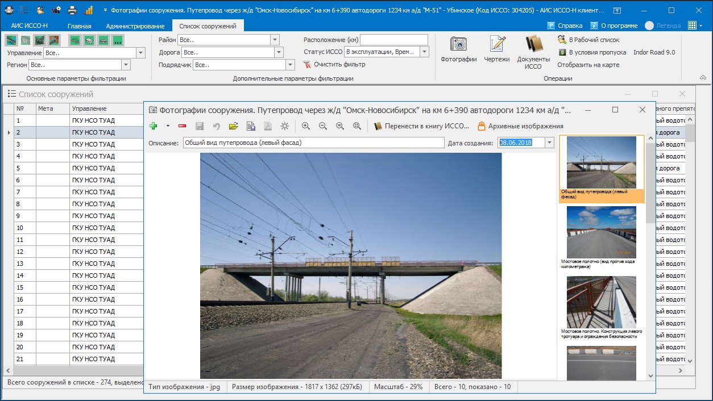This screenshot has height=401, width=713.
Task: Open the Дата создания date dropdown
Action: point(549,143)
